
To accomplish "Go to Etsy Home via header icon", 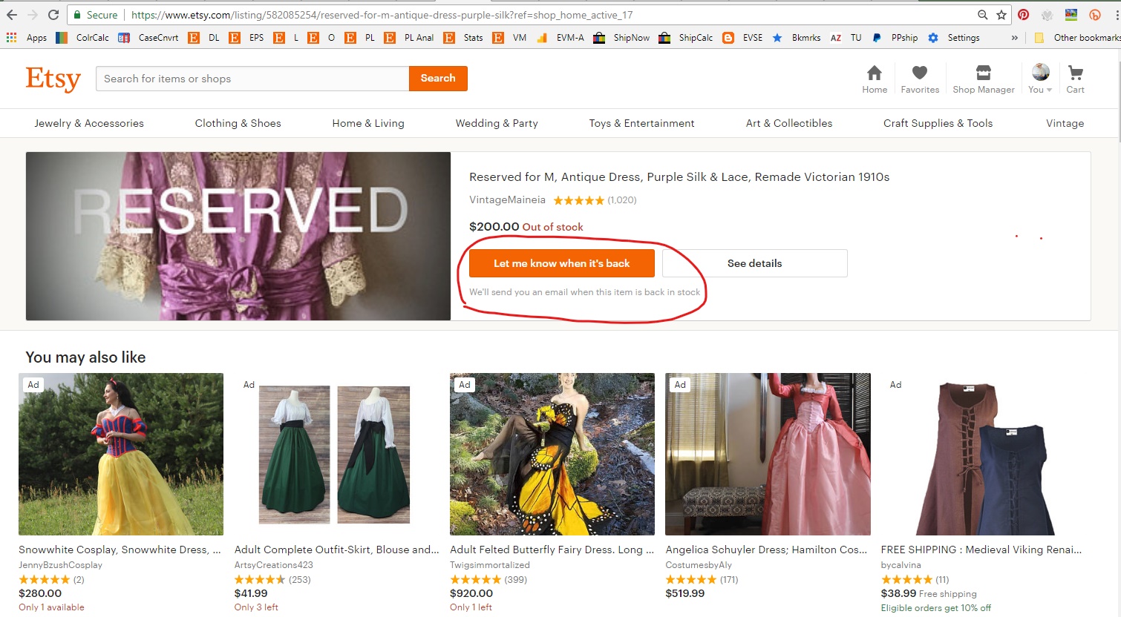I will [x=874, y=78].
